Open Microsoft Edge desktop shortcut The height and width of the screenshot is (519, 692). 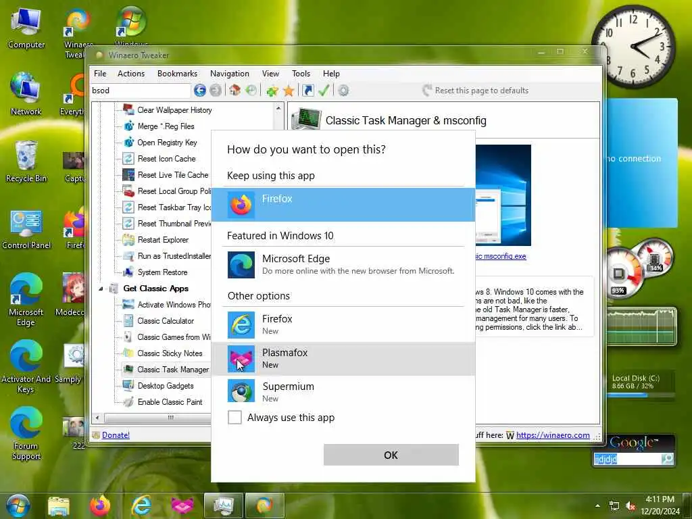(26, 299)
